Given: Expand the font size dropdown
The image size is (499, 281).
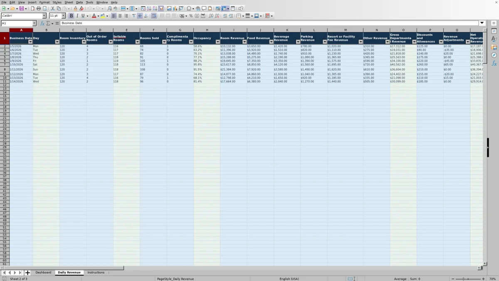Looking at the screenshot, I should (63, 16).
